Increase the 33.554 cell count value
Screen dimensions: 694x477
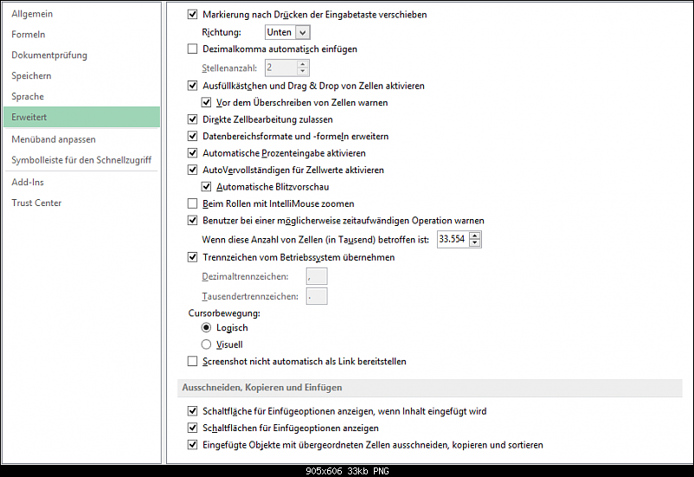[x=475, y=235]
